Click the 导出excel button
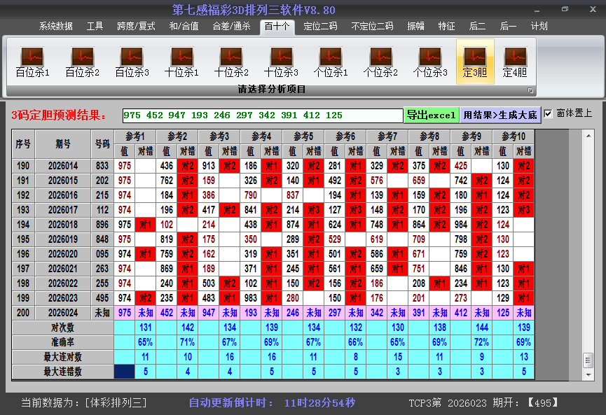Viewport: 606px width, 415px height. click(x=431, y=115)
